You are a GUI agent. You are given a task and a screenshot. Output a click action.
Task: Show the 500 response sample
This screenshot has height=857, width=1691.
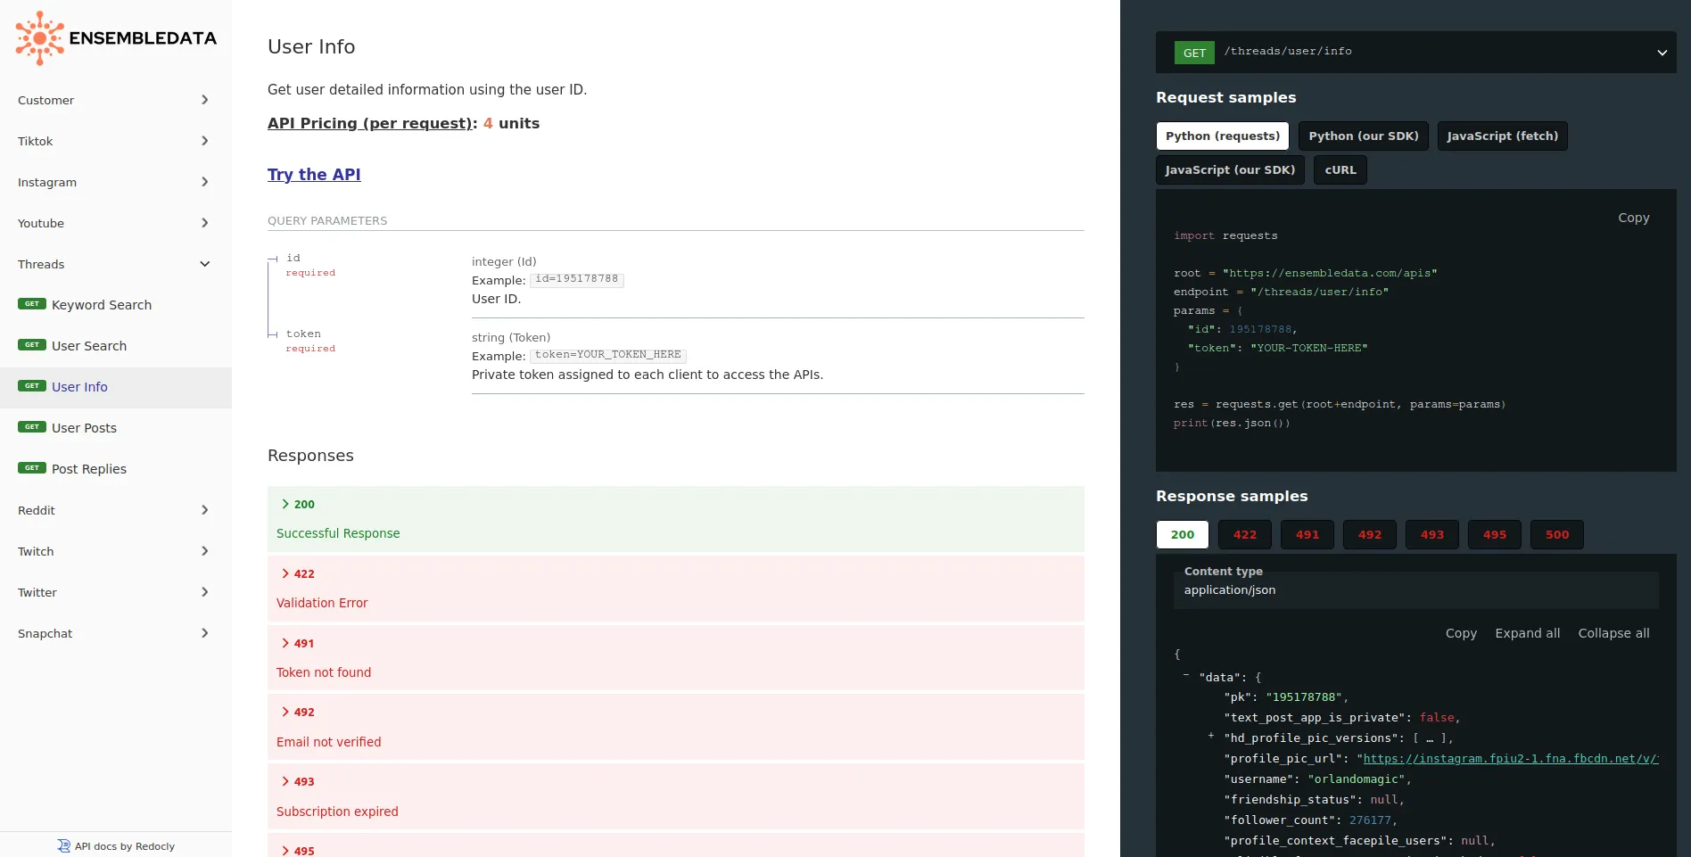click(1557, 534)
